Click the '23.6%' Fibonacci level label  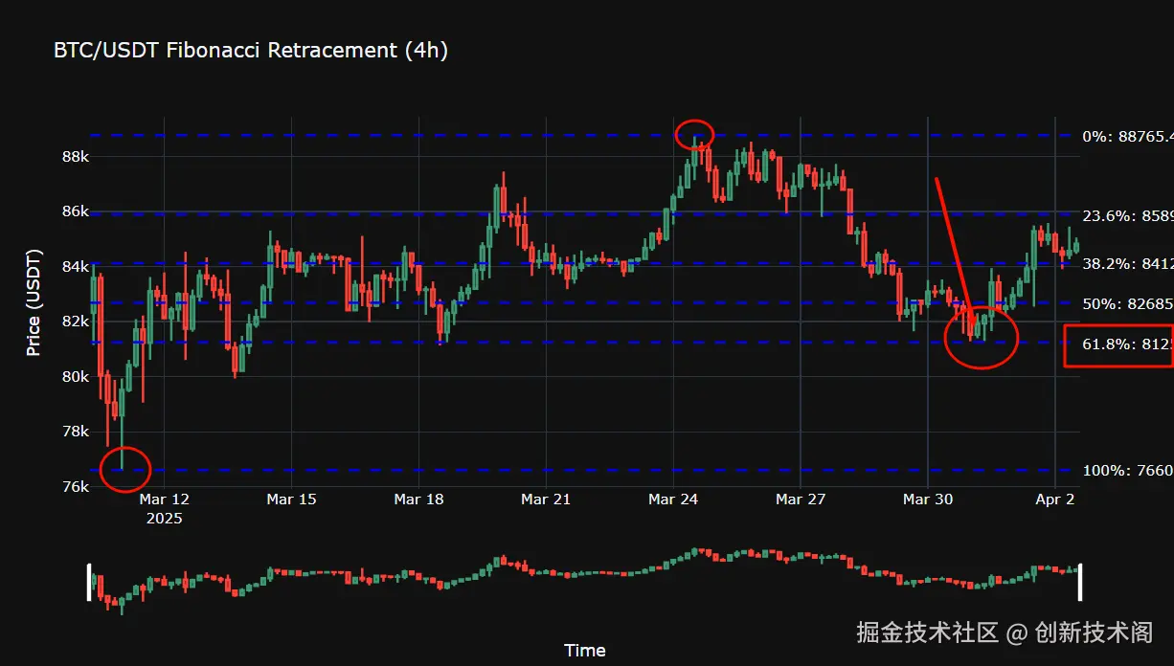point(1128,216)
